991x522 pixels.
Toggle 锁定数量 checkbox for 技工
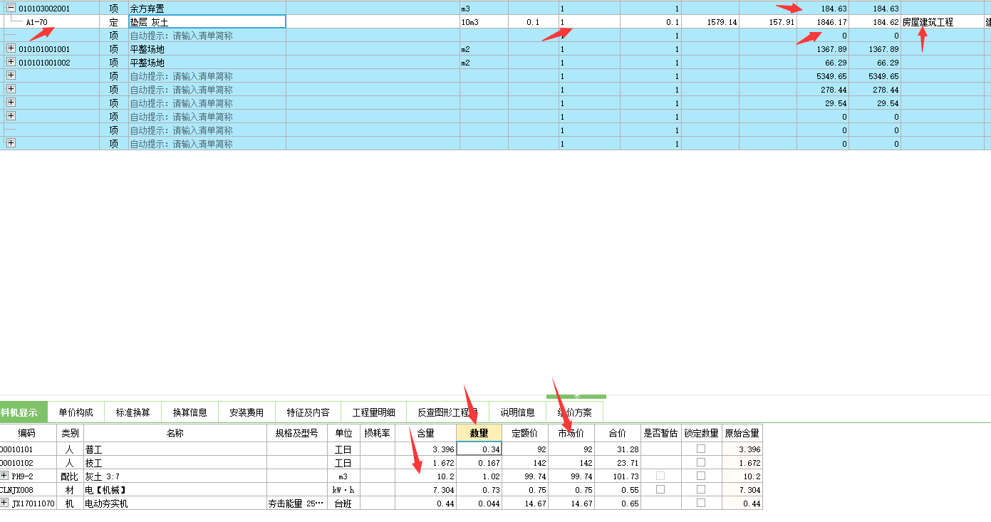(x=701, y=462)
